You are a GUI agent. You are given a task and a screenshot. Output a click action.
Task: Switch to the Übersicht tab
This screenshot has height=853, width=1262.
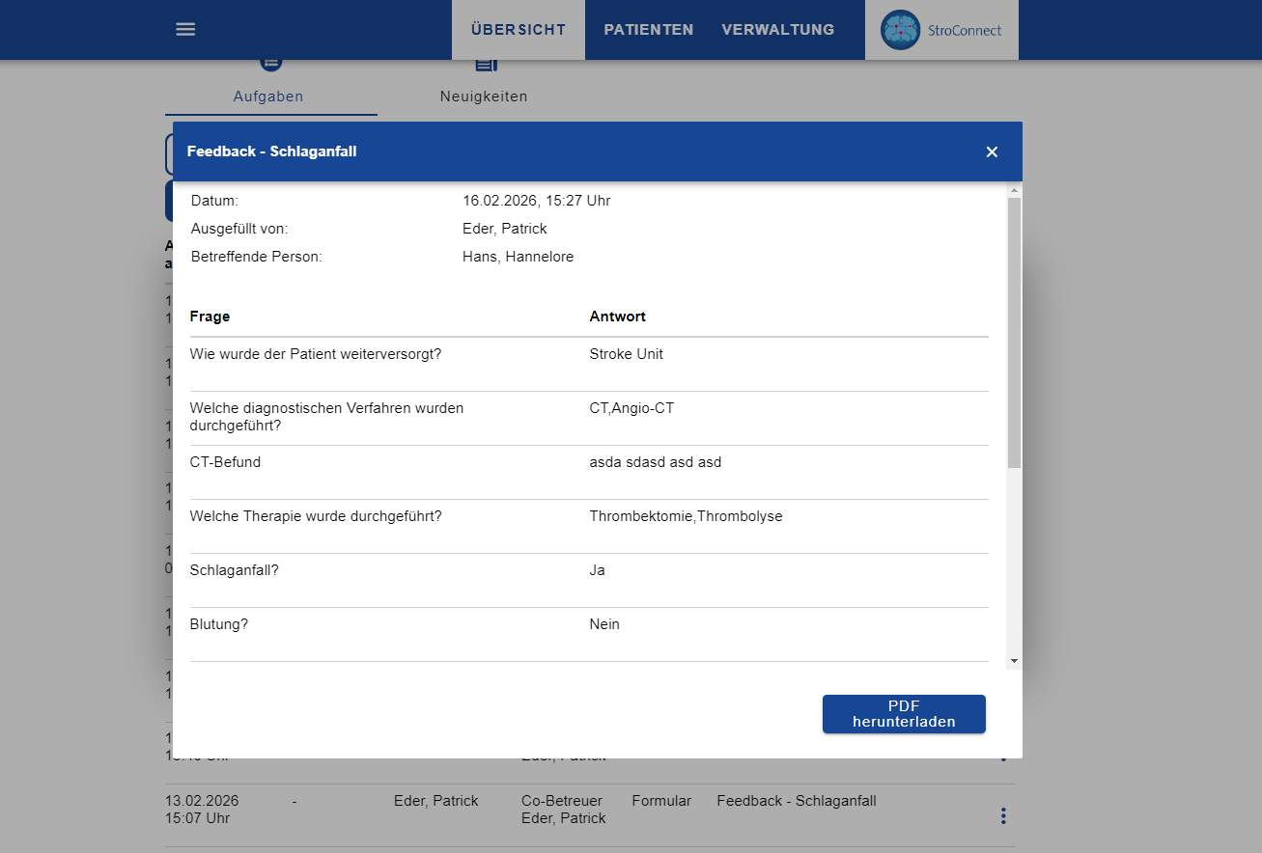click(x=519, y=30)
